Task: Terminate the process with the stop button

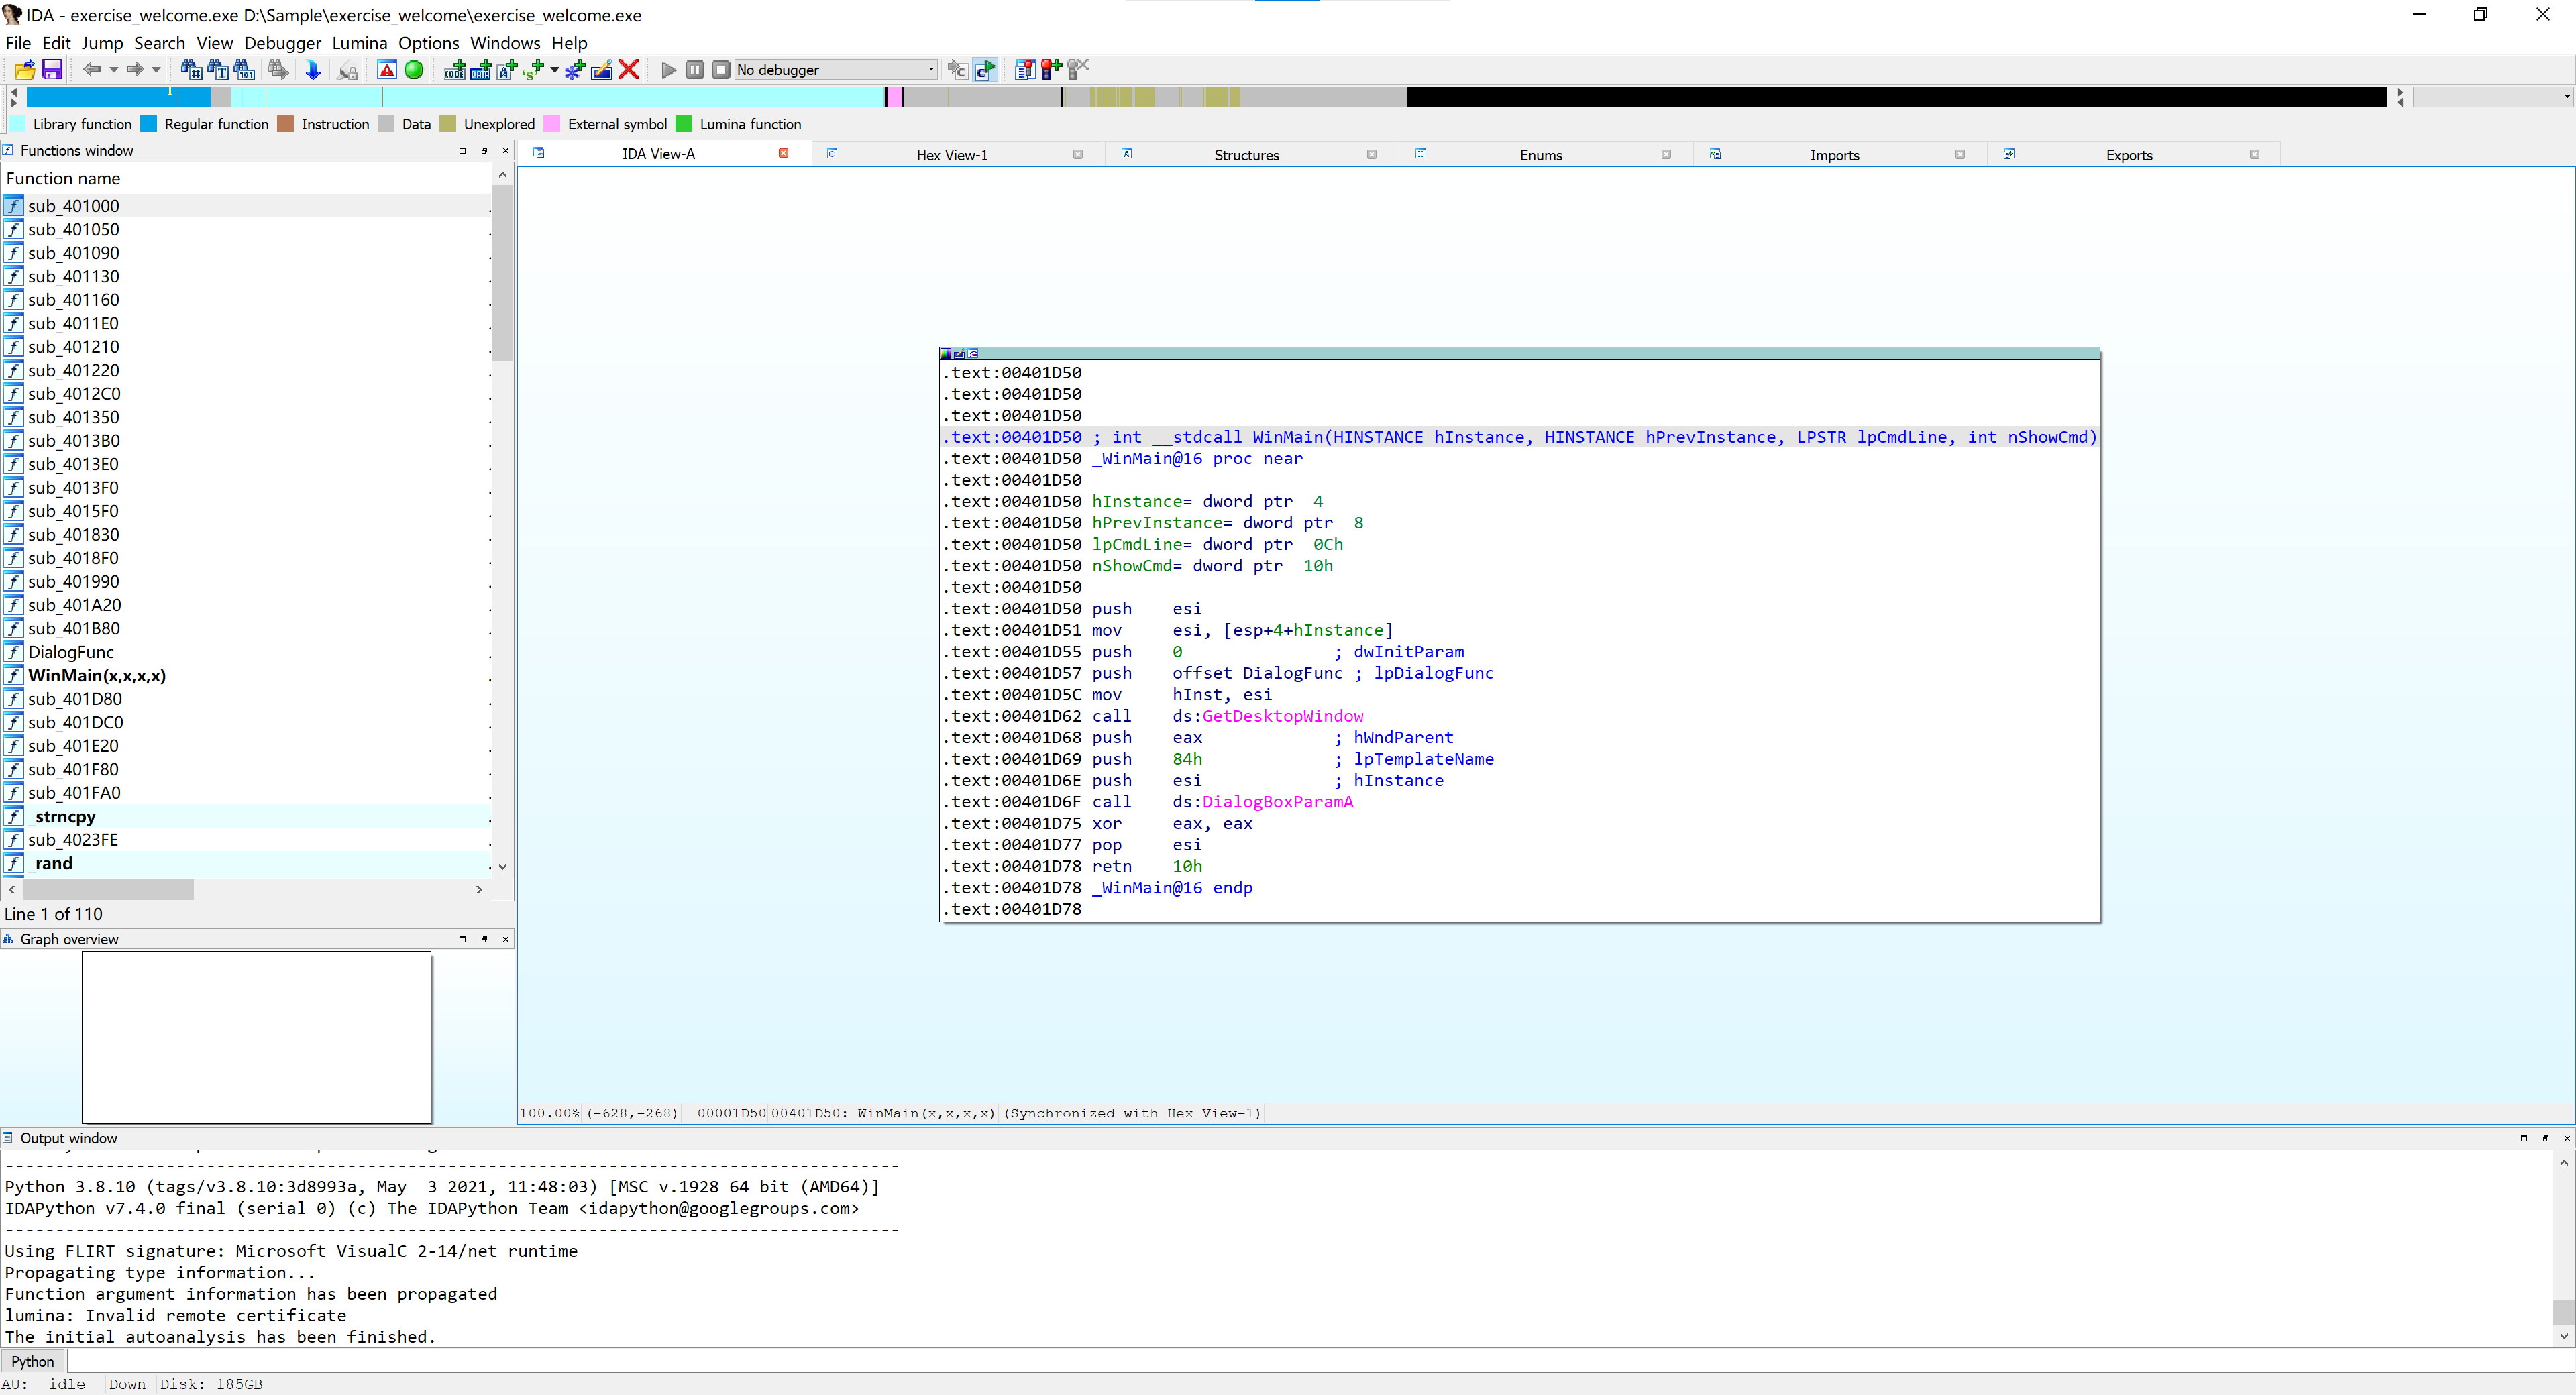Action: [x=721, y=69]
